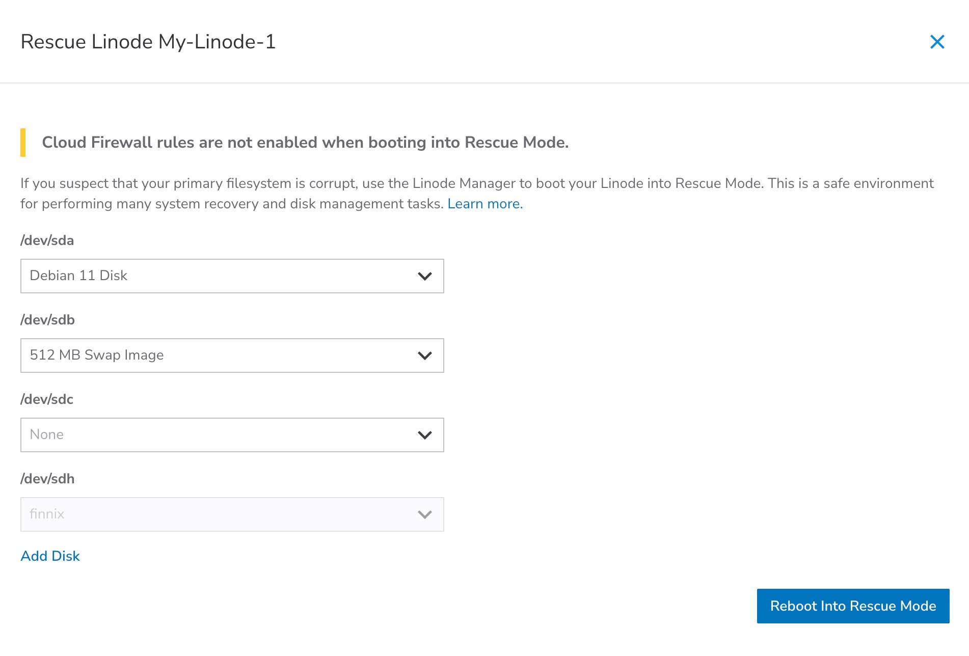Open the /dev/sdc None dropdown
The height and width of the screenshot is (656, 969).
coord(232,435)
